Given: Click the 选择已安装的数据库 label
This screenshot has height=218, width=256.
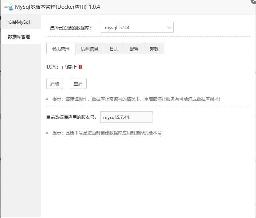Looking at the screenshot, I should [x=70, y=28].
